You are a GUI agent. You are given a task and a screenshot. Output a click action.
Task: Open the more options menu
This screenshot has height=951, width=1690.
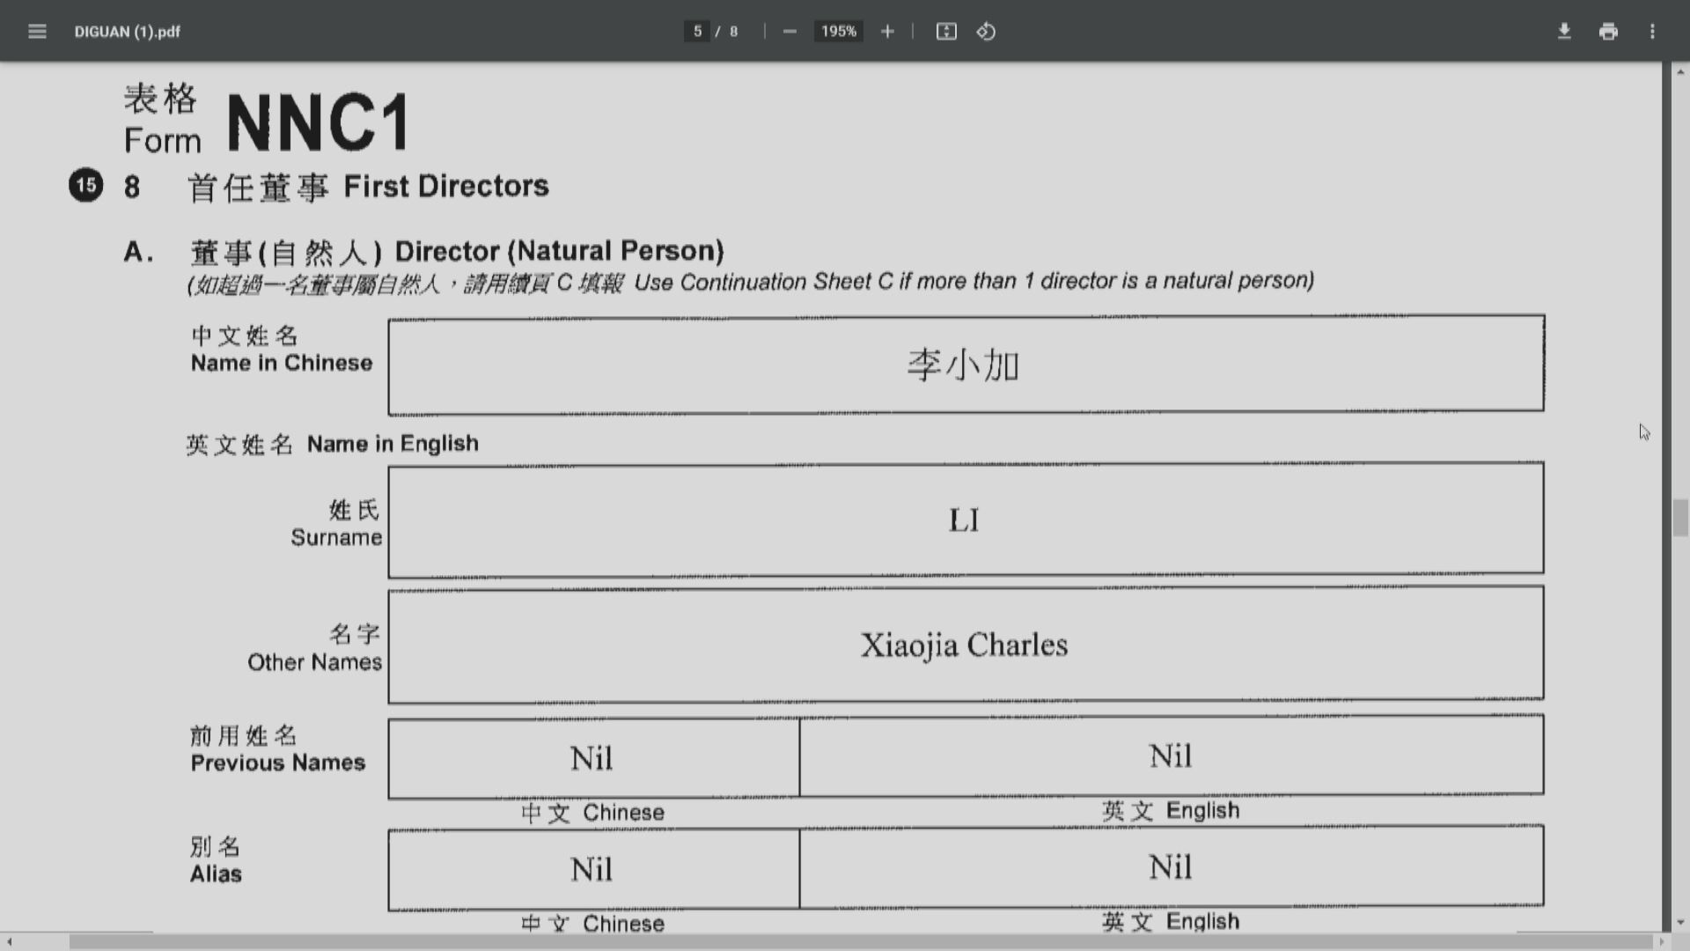click(1652, 31)
